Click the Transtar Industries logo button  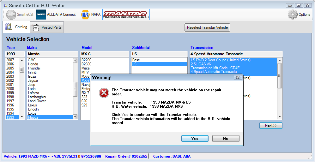point(126,15)
